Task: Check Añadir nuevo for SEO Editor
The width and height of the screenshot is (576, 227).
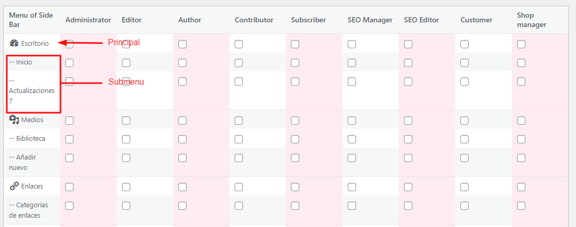Action: 408,158
